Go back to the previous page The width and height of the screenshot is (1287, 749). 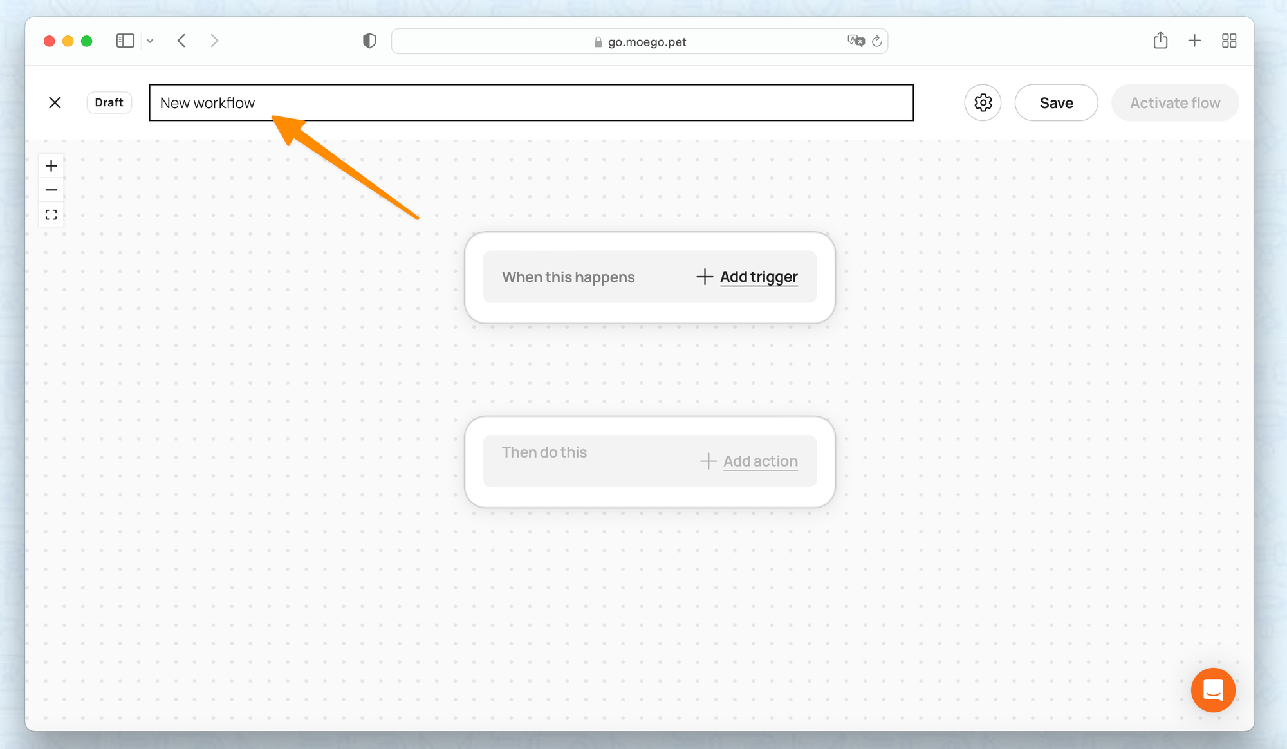point(181,41)
